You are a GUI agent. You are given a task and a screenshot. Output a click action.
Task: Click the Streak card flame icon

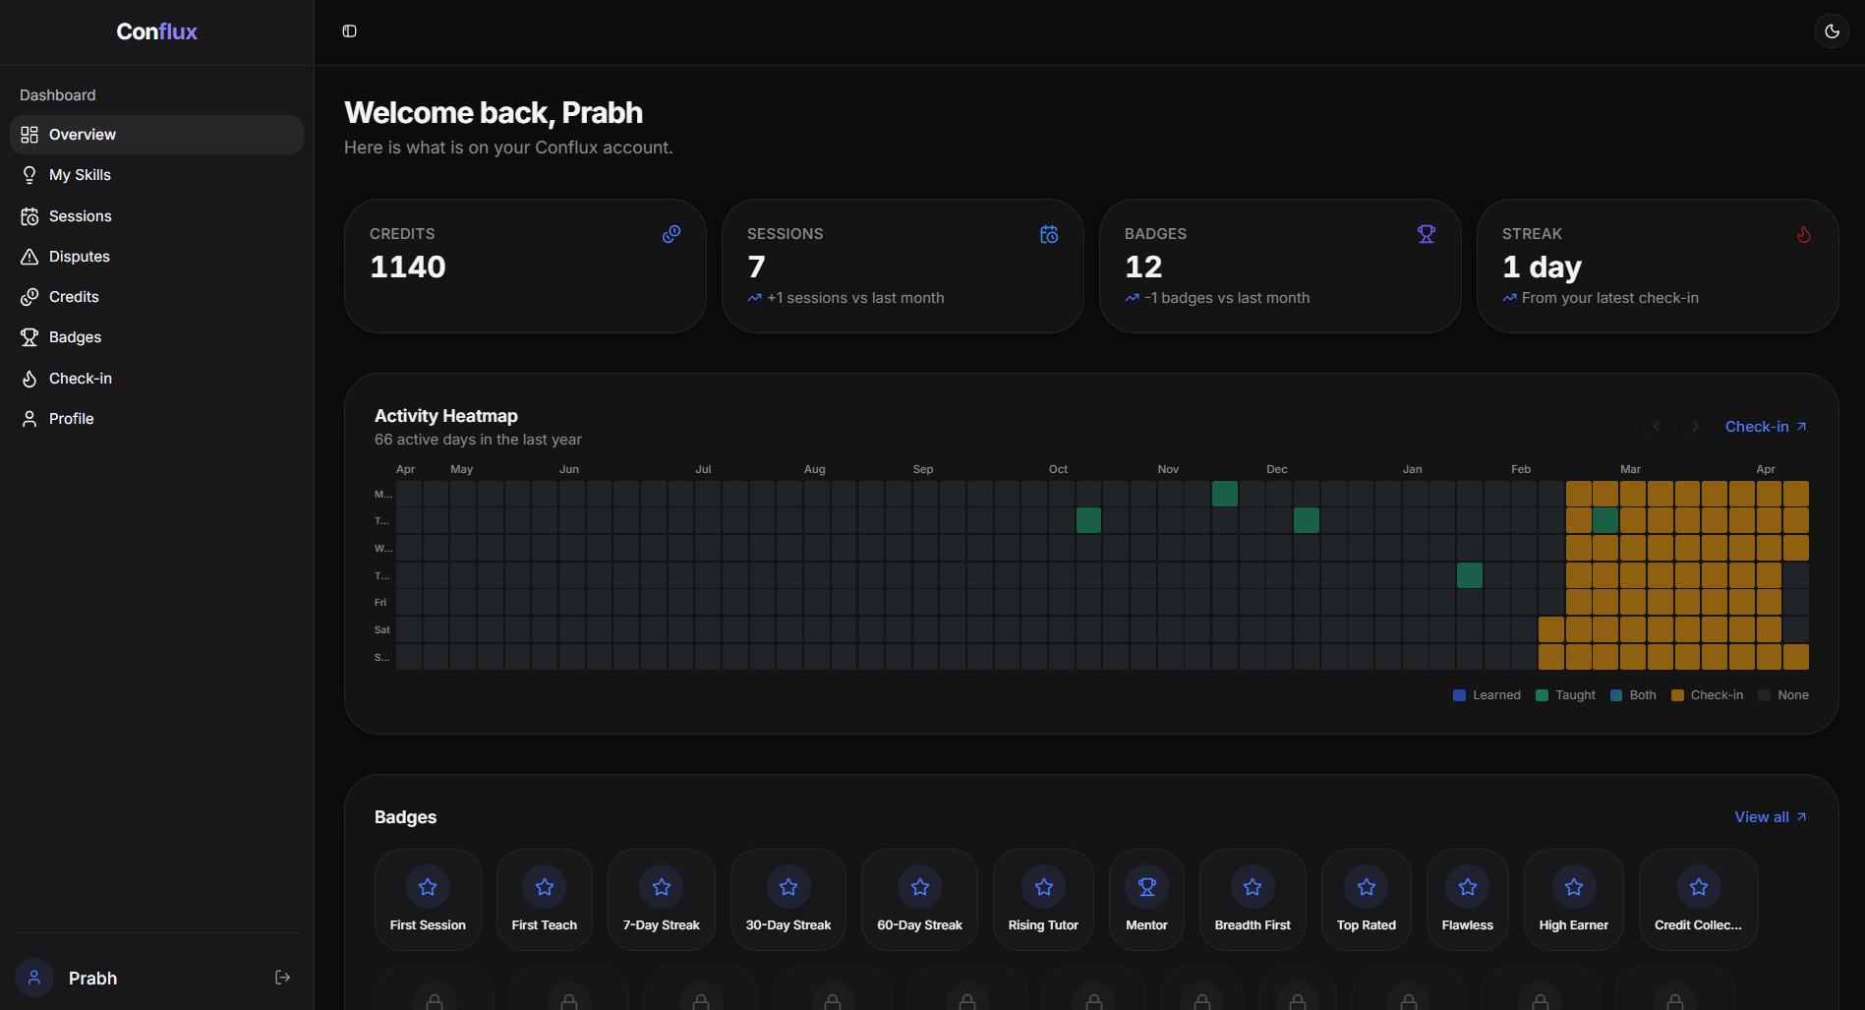click(1804, 234)
